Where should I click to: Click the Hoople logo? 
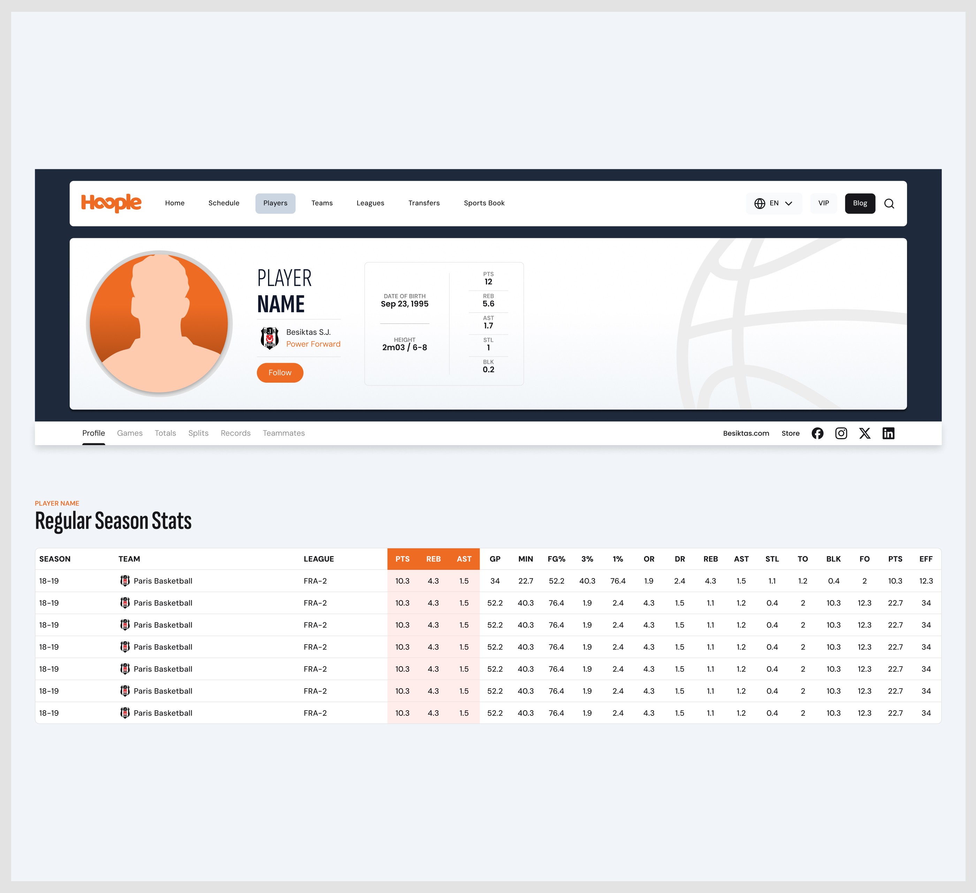tap(111, 203)
